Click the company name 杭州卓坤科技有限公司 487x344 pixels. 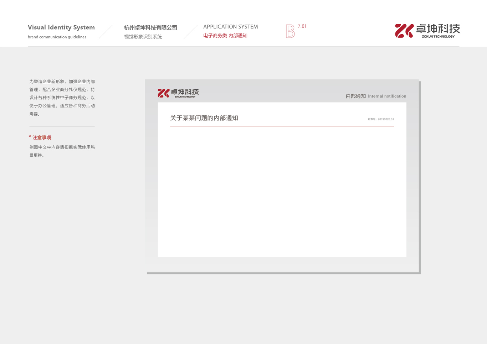coord(150,28)
